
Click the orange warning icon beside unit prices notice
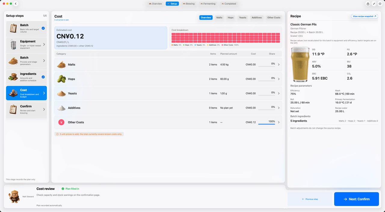pyautogui.click(x=57, y=134)
